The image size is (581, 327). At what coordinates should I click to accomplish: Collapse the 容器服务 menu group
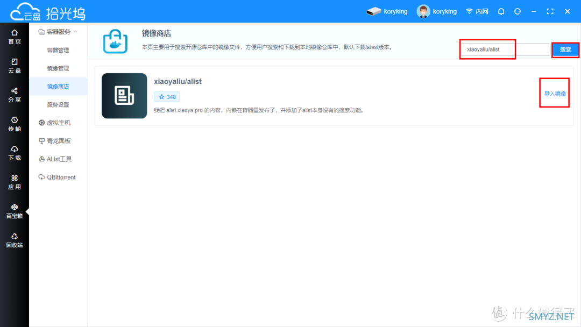tap(58, 32)
